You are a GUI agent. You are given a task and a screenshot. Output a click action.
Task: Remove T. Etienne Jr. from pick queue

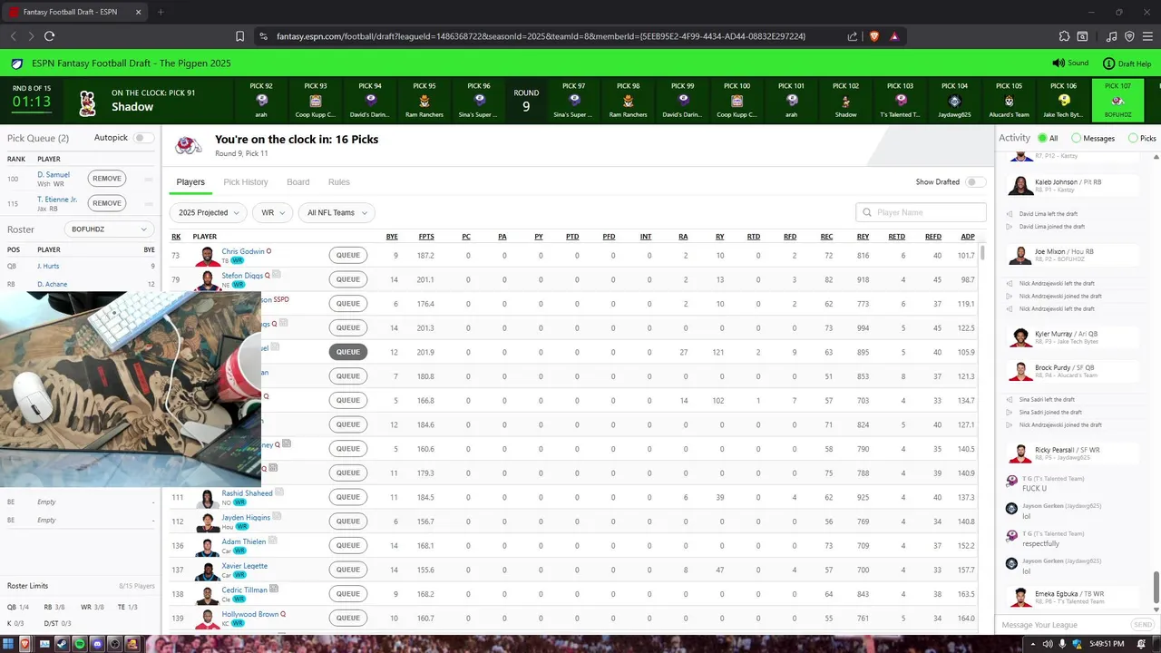pos(106,203)
